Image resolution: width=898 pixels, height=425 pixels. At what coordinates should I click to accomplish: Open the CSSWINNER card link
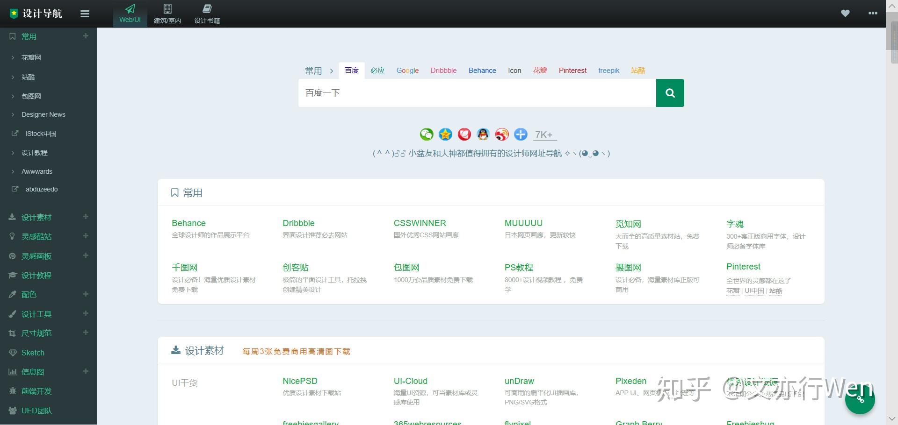(420, 223)
